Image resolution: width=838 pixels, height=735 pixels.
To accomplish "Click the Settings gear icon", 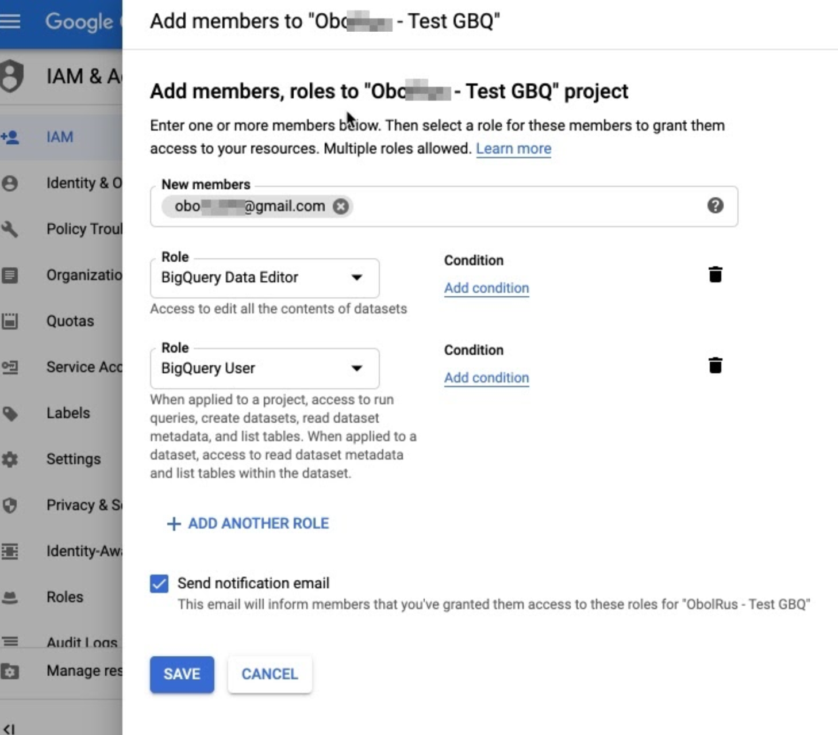I will click(x=10, y=459).
